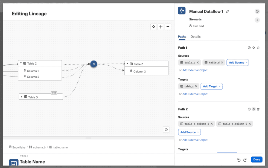Viewport: 268px width, 168px height.
Task: Click the zoom-to-fit icon above the canvas
Action: [x=154, y=27]
